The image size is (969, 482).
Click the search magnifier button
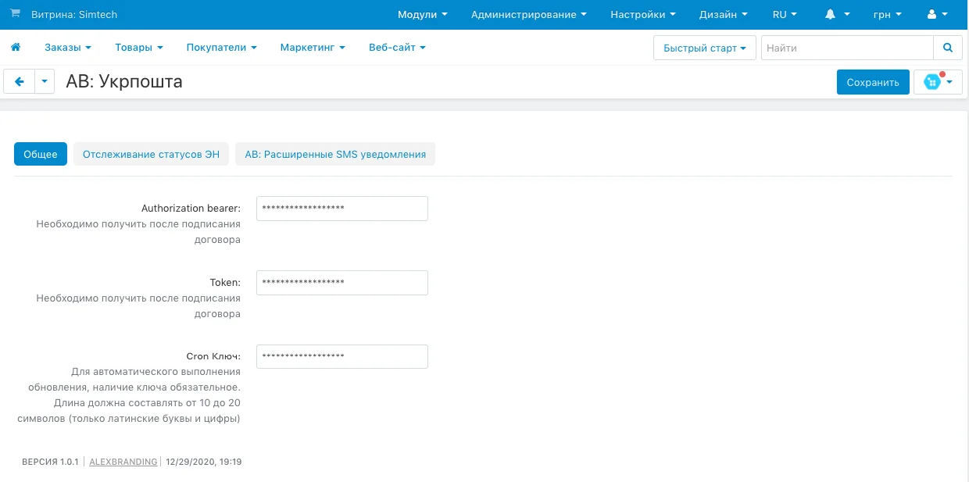(948, 48)
